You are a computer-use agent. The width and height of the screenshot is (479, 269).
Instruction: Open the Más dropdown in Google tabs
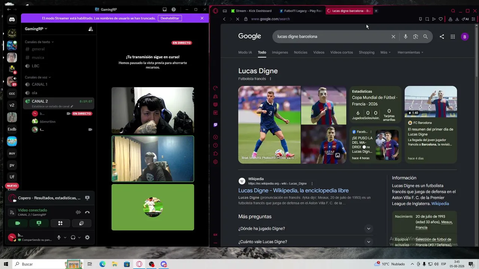(385, 52)
